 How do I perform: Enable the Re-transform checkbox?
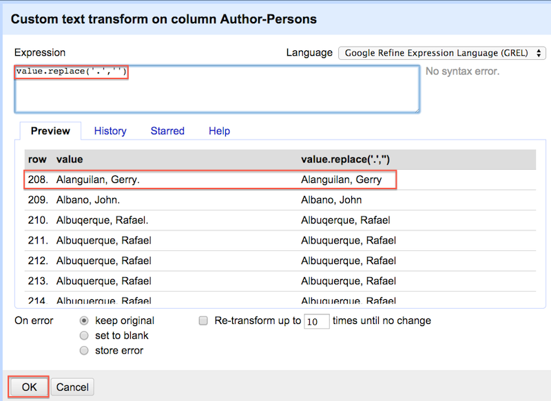tap(203, 321)
